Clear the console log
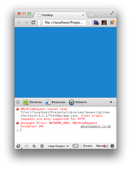The width and height of the screenshot is (131, 169). pos(42,146)
